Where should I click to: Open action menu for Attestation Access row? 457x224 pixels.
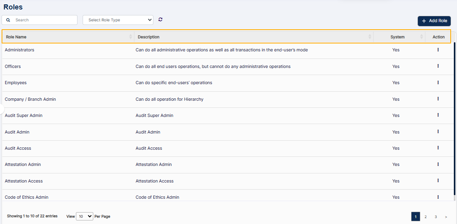click(438, 181)
